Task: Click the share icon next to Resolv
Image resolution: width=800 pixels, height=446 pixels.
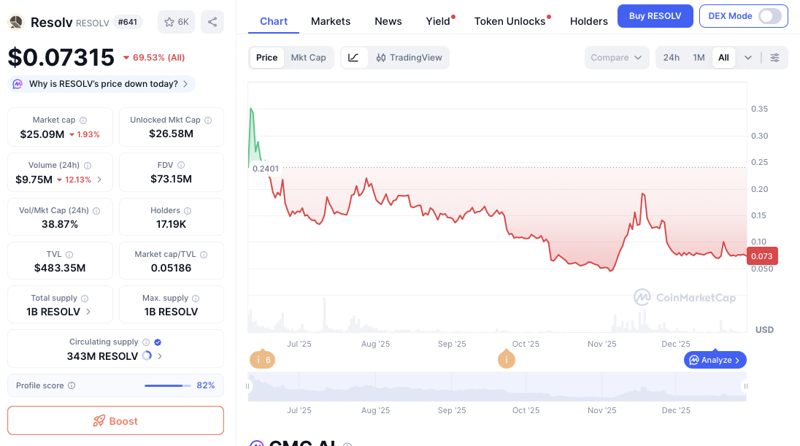Action: click(212, 22)
